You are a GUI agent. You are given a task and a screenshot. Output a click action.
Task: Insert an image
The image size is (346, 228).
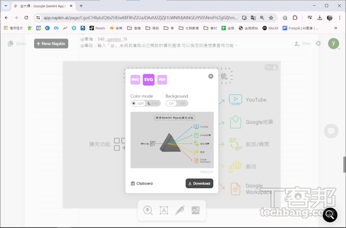pos(196,210)
